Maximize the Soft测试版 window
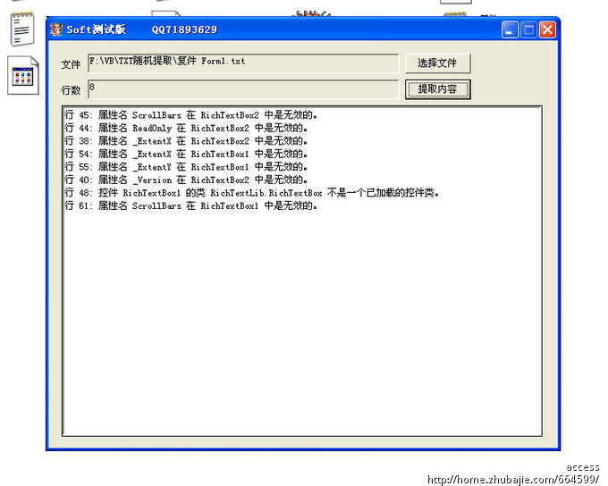The height and width of the screenshot is (486, 608). click(528, 29)
